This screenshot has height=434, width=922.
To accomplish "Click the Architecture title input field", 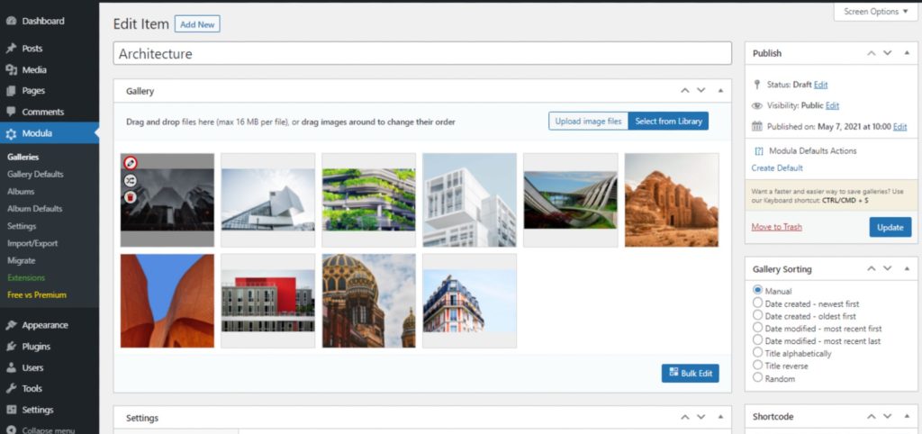I will tap(421, 53).
